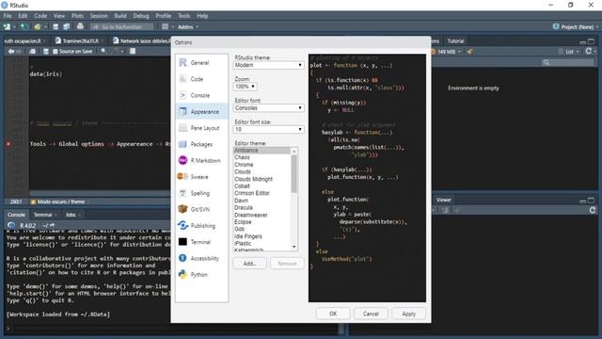Image resolution: width=602 pixels, height=339 pixels.
Task: Select the Crimson Editor theme
Action: coord(261,193)
